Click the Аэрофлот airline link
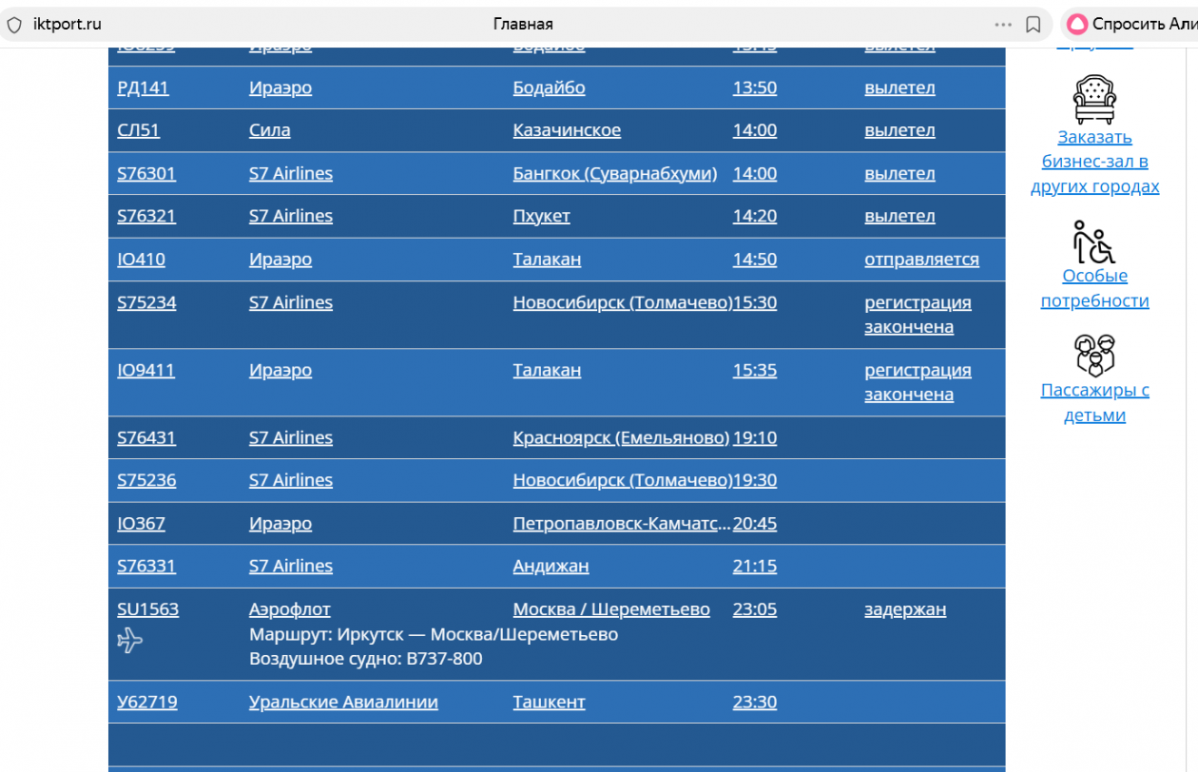This screenshot has width=1198, height=772. coord(289,609)
